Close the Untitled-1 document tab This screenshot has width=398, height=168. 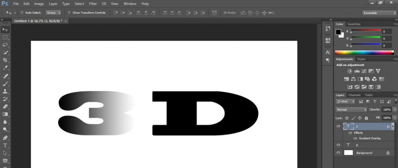point(66,21)
